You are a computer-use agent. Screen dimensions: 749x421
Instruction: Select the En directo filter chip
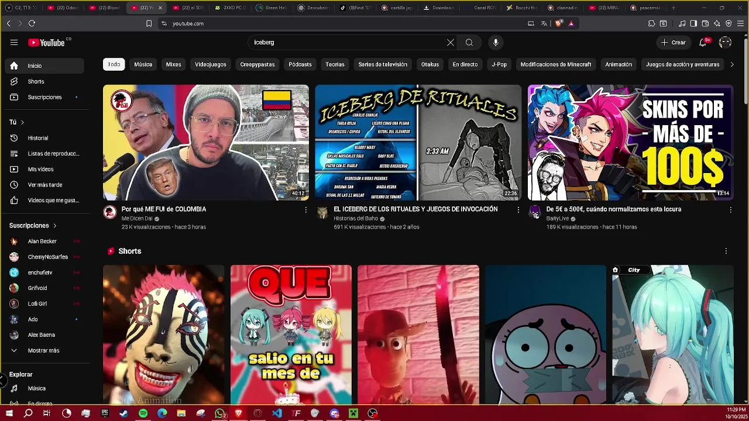pos(465,64)
